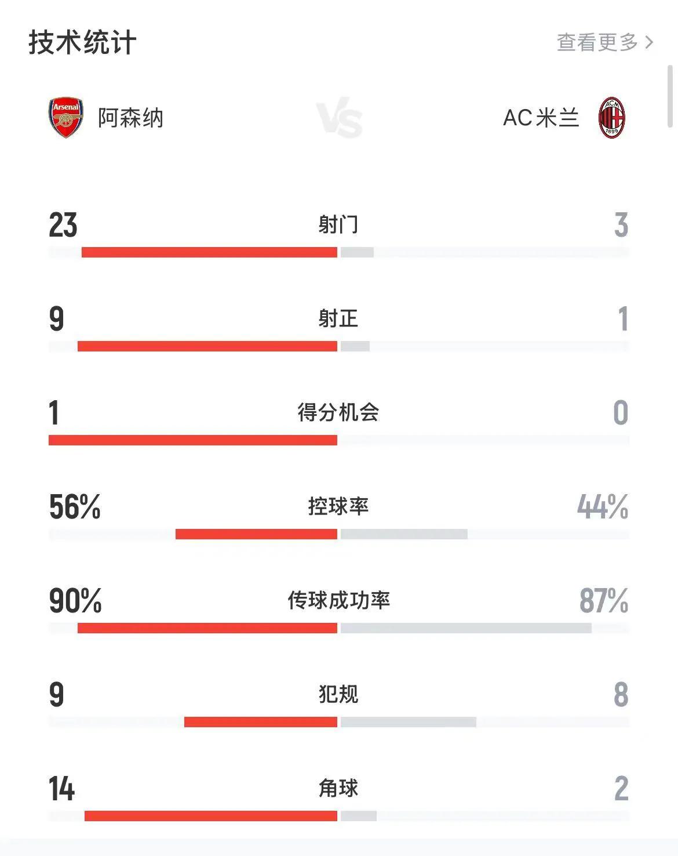Click the 犯规 fouls label
The height and width of the screenshot is (856, 678).
point(338,694)
